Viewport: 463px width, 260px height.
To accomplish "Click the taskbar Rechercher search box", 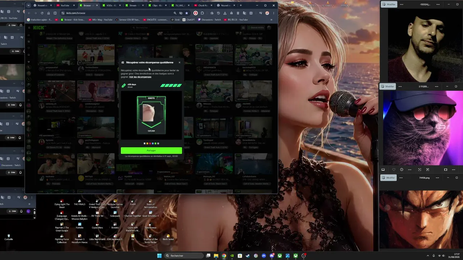I will pos(184,256).
